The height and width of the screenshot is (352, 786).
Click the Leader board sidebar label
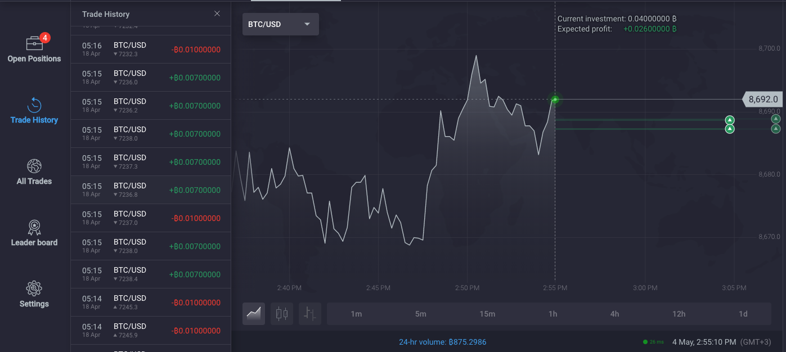pos(34,242)
